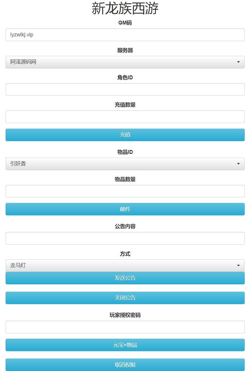Click the 邮件 button
This screenshot has width=250, height=371.
point(125,209)
